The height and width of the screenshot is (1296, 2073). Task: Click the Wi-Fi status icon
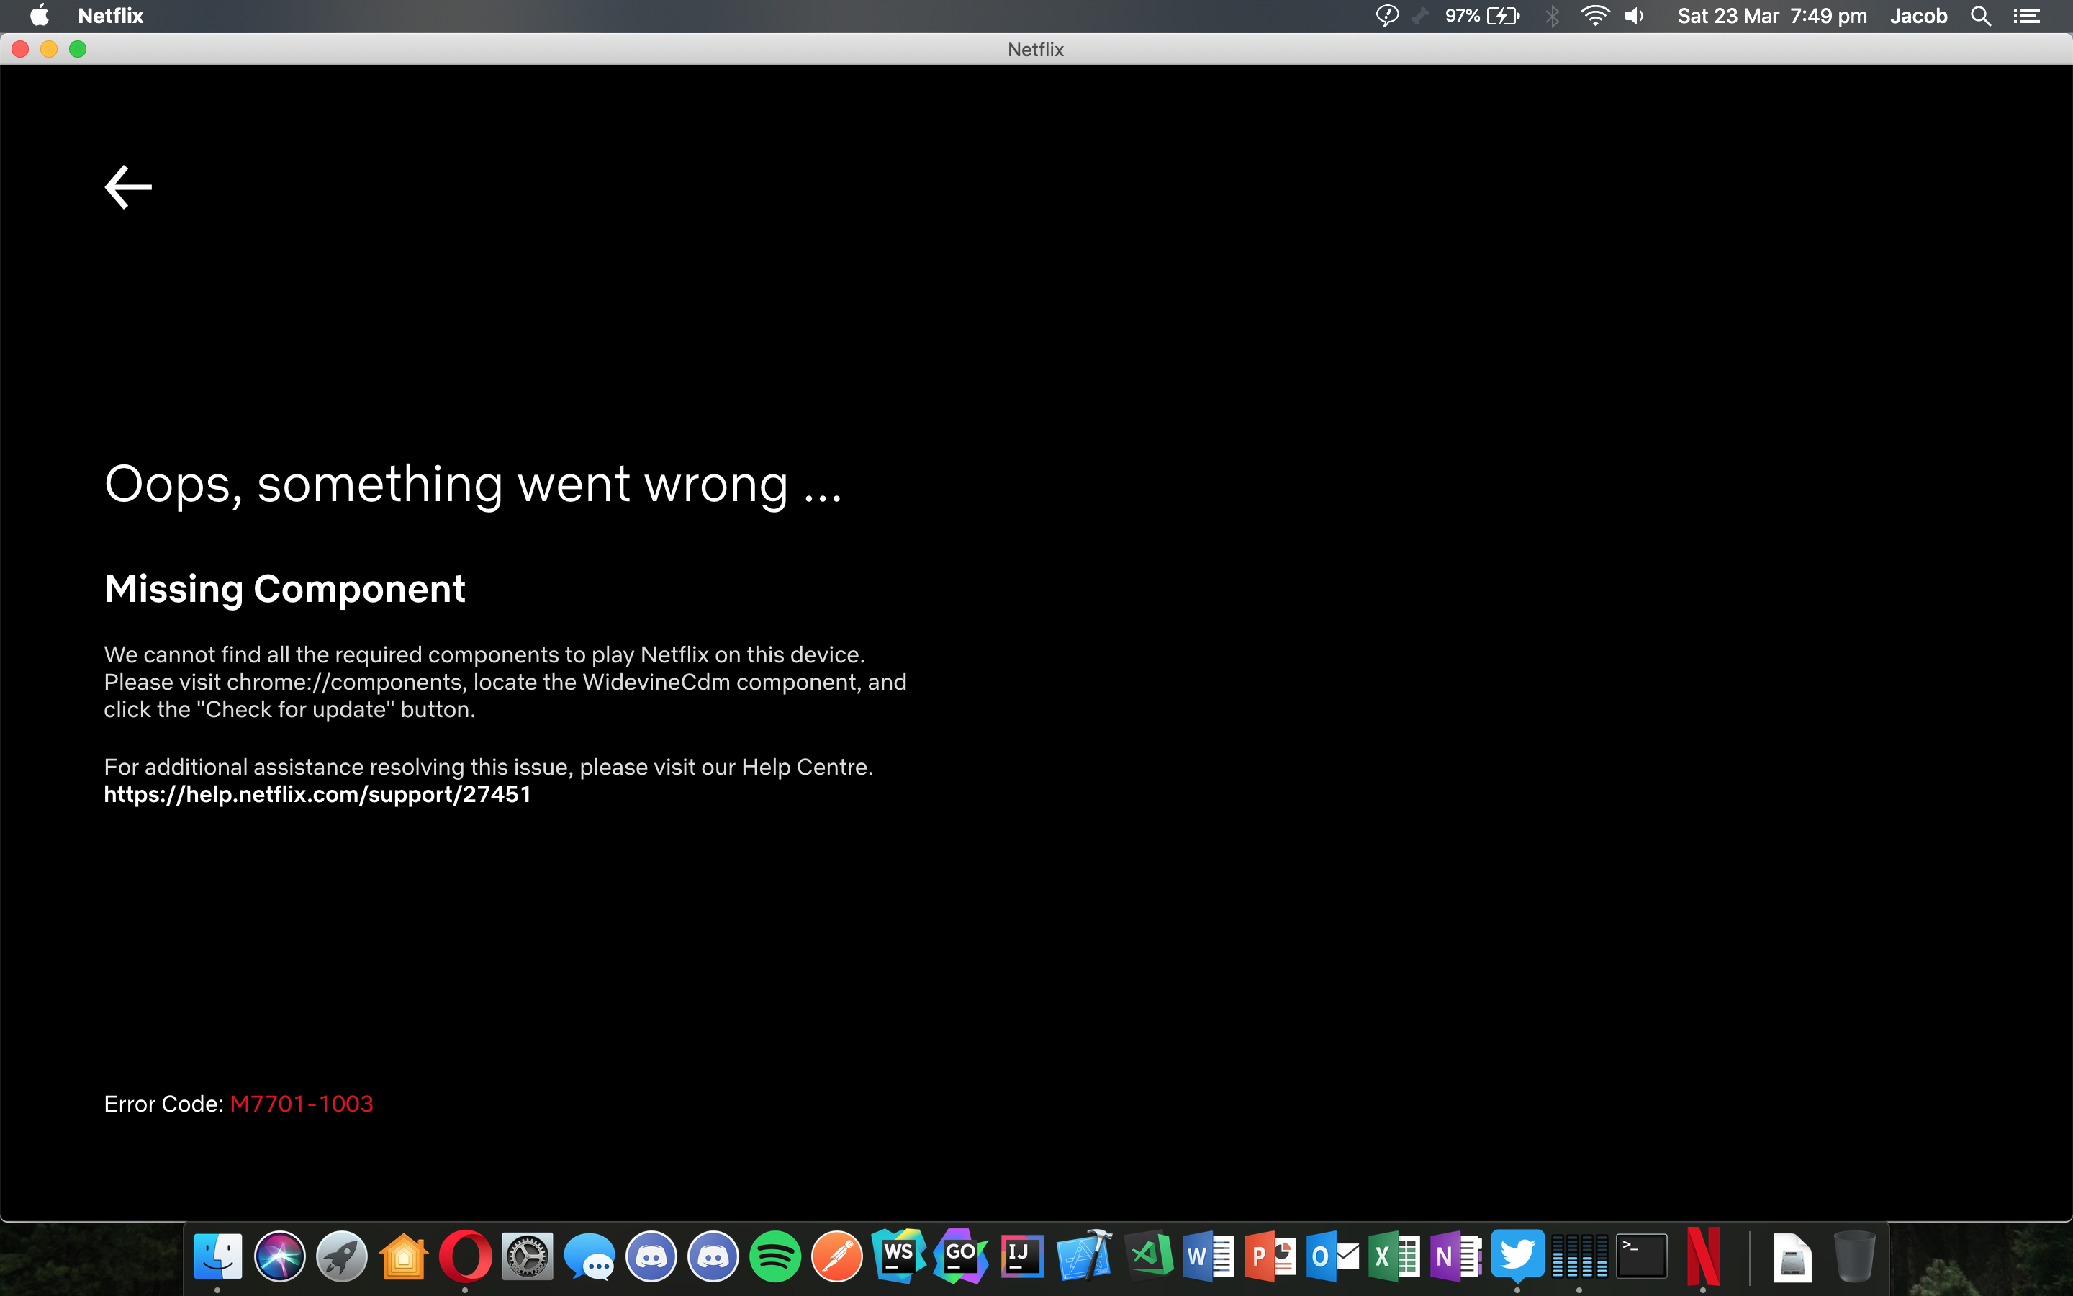click(1594, 17)
